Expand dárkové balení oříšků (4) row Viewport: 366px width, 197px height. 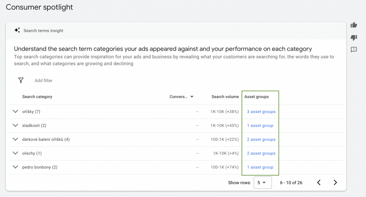pos(16,139)
